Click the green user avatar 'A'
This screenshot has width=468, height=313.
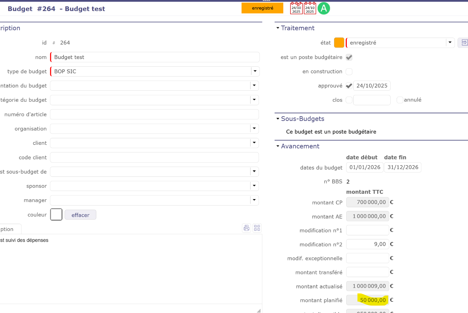tap(324, 8)
